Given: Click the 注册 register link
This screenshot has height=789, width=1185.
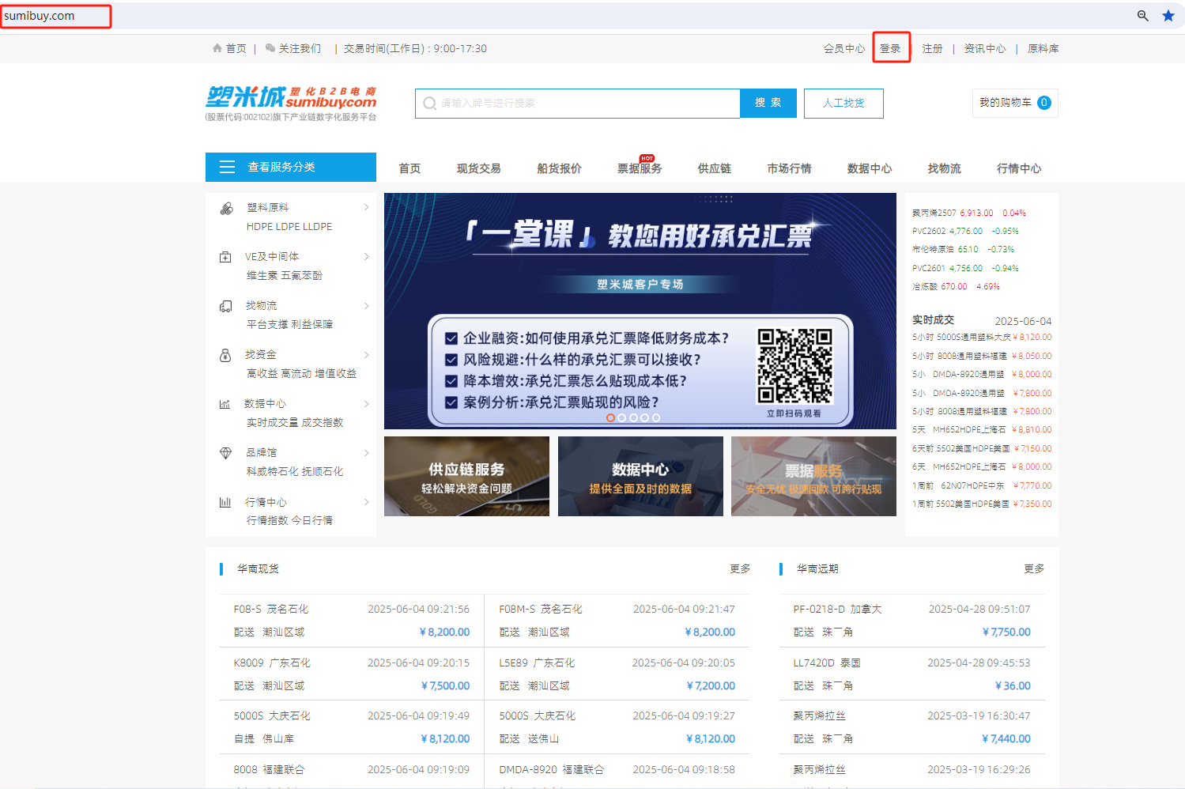Looking at the screenshot, I should 932,48.
